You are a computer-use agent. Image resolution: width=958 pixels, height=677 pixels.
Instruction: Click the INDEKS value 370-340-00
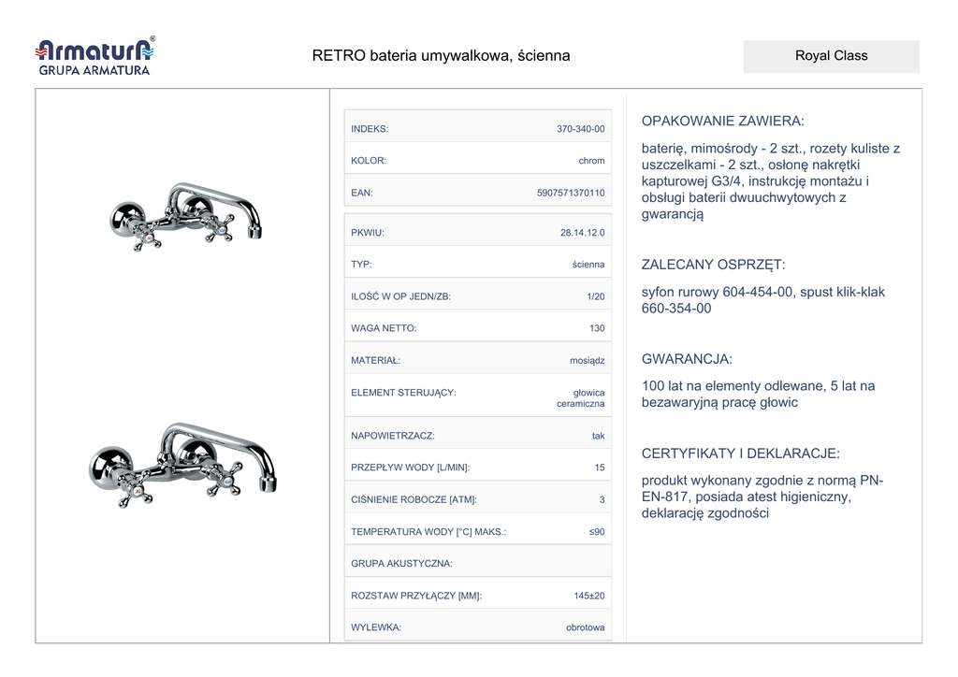pos(580,129)
